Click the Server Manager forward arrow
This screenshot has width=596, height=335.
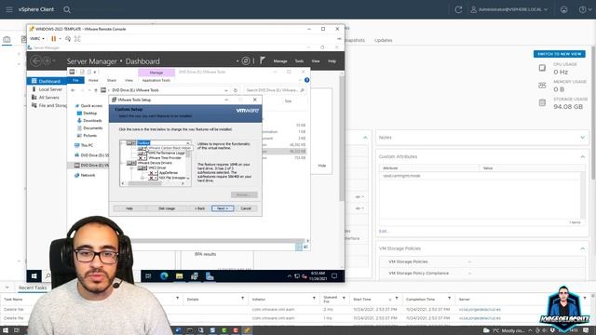tap(47, 60)
